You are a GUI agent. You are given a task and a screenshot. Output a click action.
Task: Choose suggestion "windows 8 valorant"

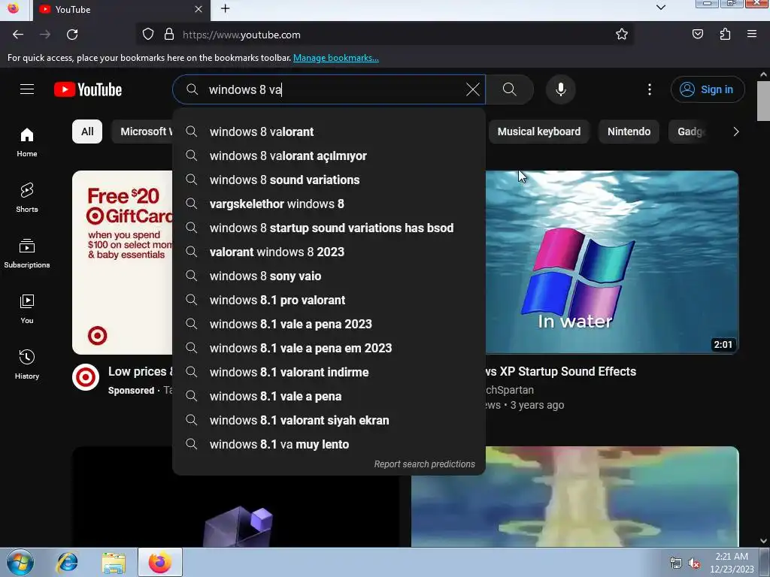329,131
